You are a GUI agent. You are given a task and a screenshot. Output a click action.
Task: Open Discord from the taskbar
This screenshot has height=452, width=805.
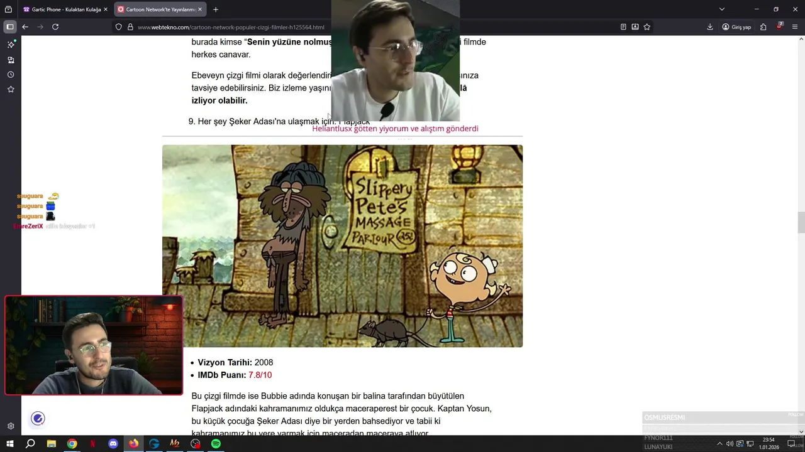pos(113,444)
